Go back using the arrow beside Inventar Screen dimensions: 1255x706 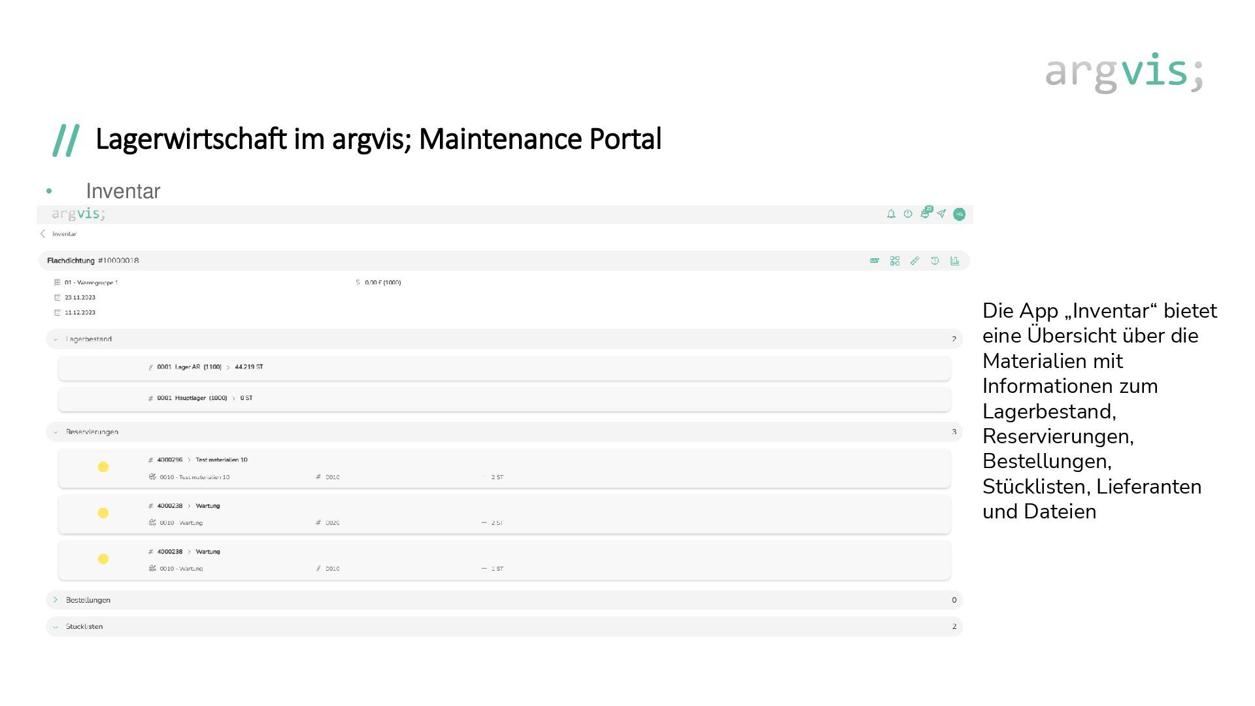click(x=42, y=233)
